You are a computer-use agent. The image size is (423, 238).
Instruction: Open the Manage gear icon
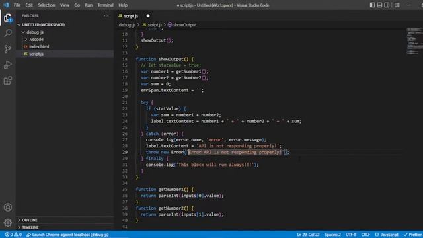[8, 223]
